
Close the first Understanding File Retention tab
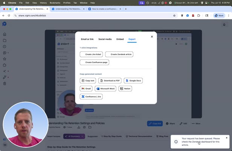pyautogui.click(x=47, y=9)
